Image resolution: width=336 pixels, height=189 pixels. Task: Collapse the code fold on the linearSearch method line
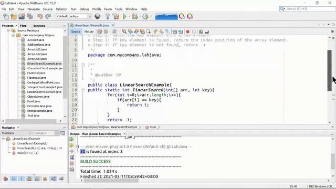tap(83, 90)
